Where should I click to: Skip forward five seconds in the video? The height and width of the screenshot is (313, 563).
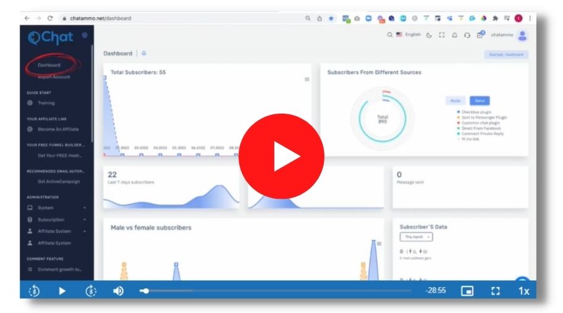point(91,291)
